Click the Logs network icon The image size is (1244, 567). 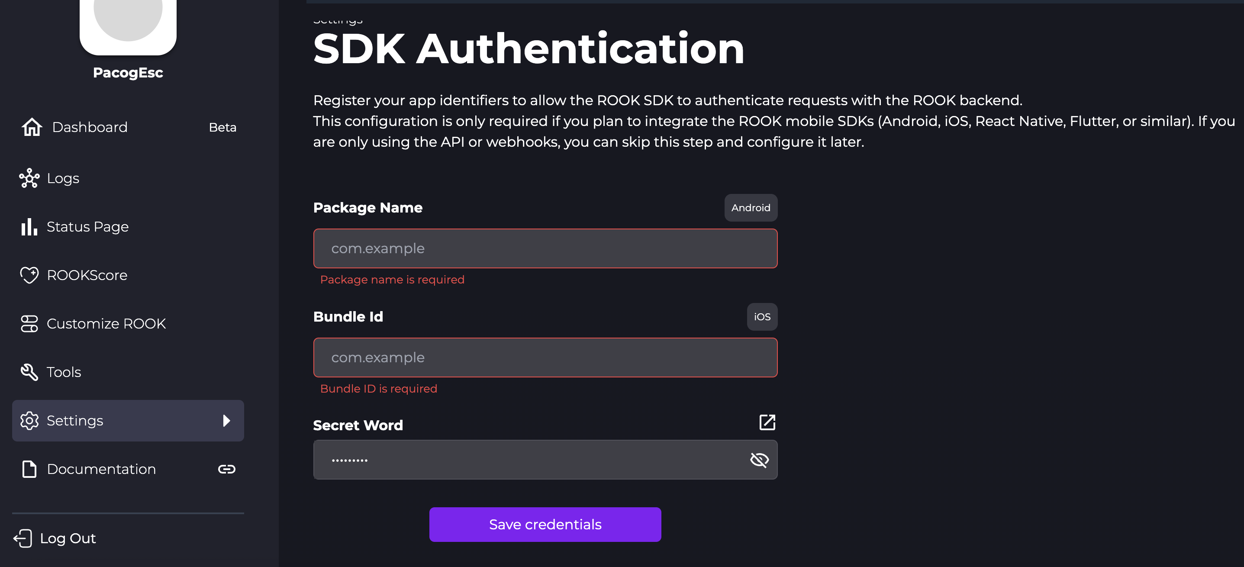(x=29, y=178)
